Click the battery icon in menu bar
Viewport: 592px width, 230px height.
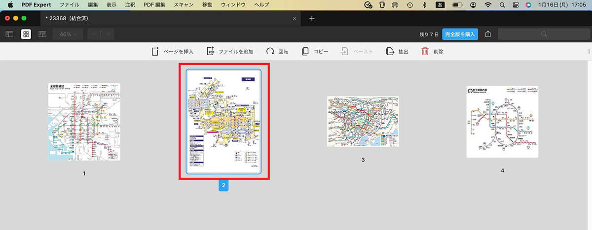pyautogui.click(x=457, y=5)
